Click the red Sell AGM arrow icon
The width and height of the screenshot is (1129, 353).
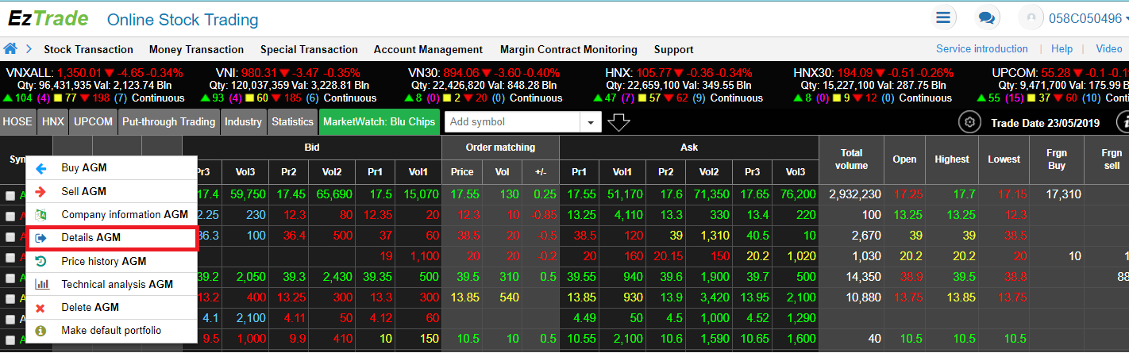click(x=43, y=191)
